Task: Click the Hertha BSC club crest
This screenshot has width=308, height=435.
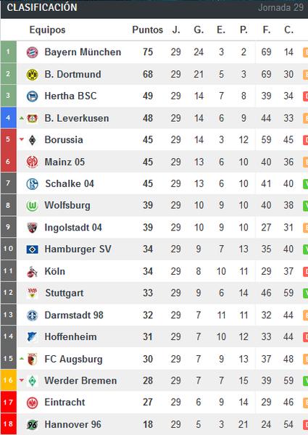Action: pyautogui.click(x=32, y=96)
